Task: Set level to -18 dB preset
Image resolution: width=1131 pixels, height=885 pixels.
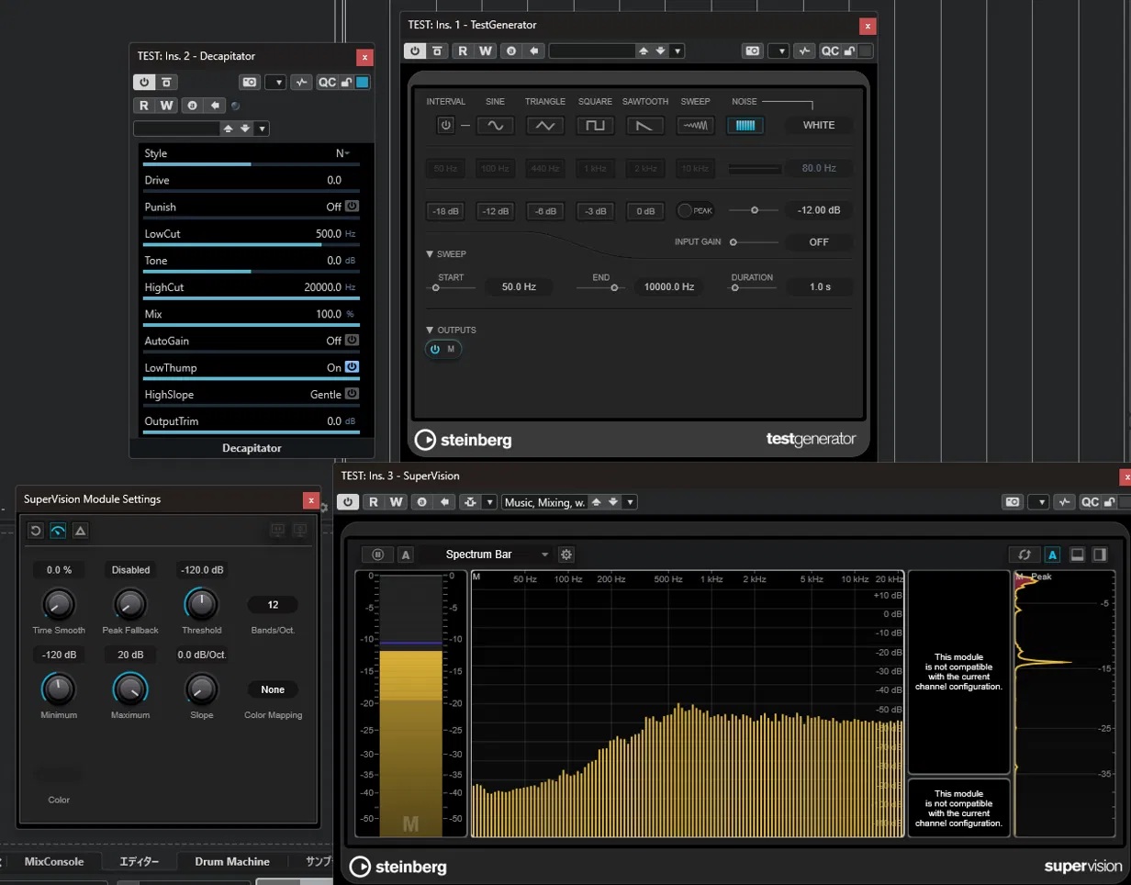Action: [x=445, y=210]
